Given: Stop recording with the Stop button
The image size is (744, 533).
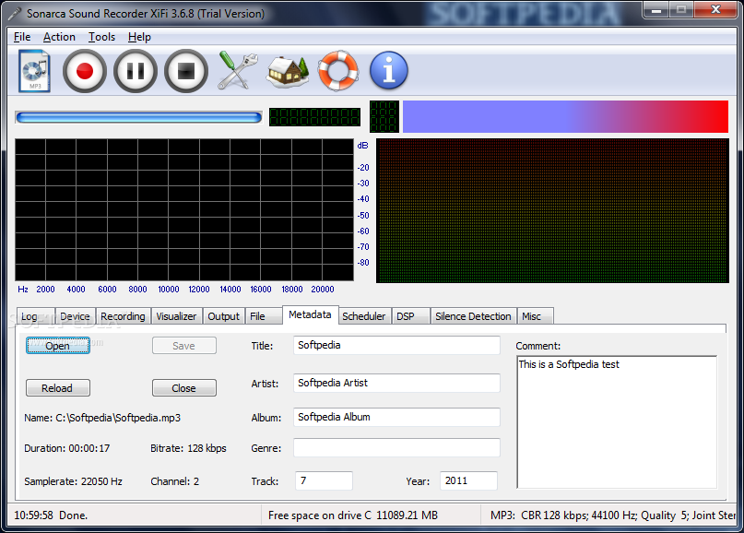Looking at the screenshot, I should tap(186, 71).
